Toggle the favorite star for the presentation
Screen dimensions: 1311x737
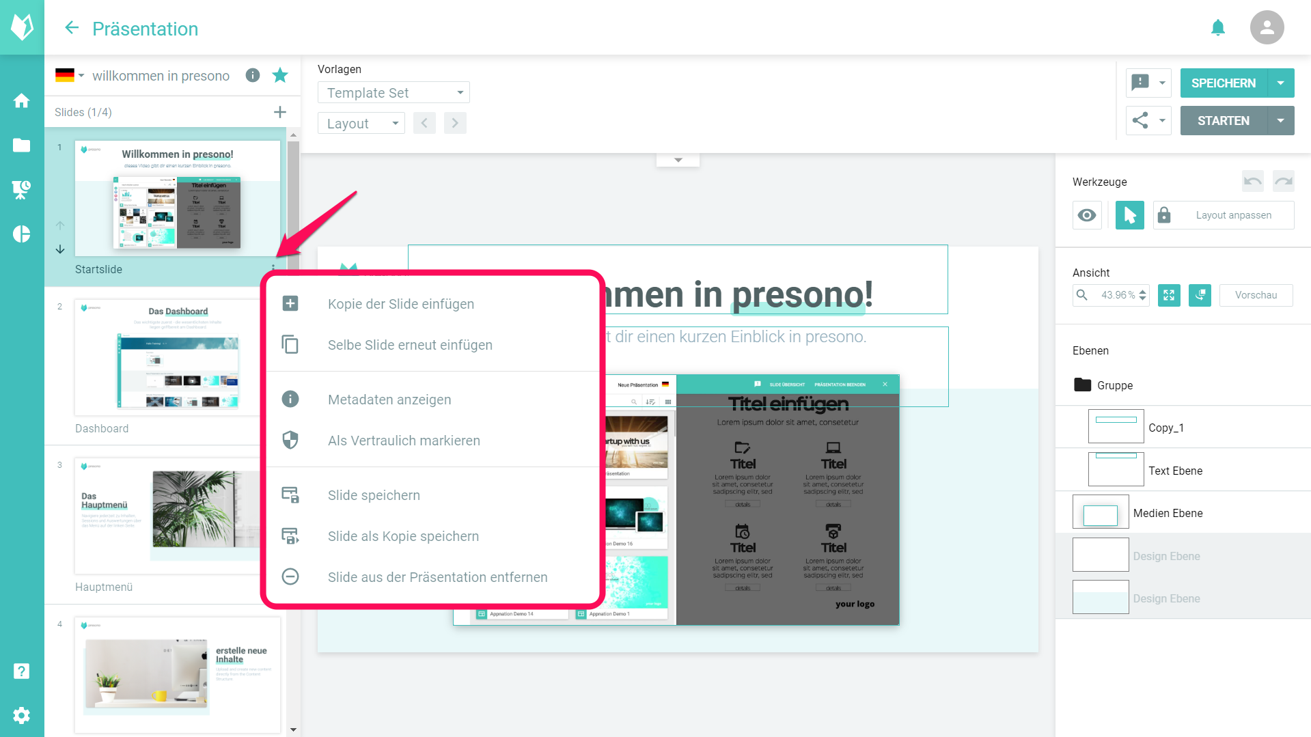280,75
